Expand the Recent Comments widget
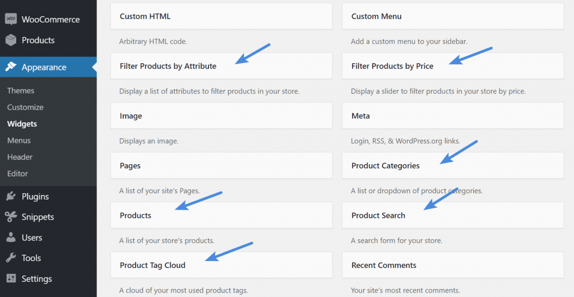 [x=453, y=265]
